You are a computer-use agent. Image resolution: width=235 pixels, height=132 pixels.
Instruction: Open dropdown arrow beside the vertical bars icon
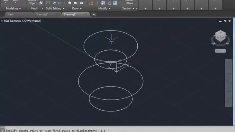(x=64, y=3)
